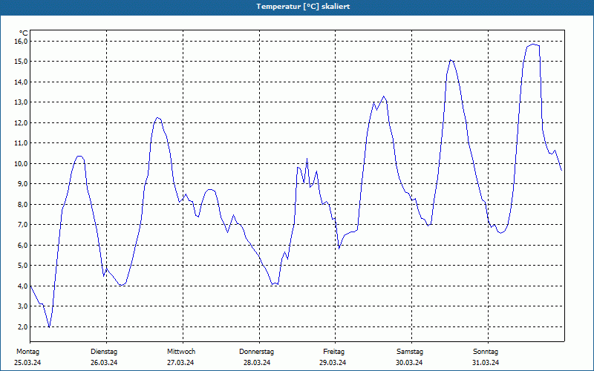Click the date 27.03.24
This screenshot has height=371, width=594.
[180, 363]
